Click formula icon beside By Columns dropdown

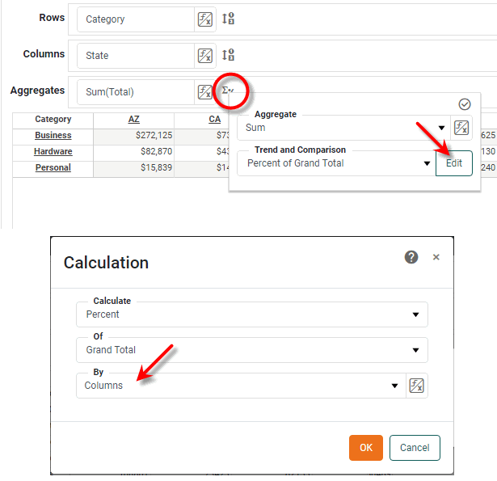coord(416,386)
